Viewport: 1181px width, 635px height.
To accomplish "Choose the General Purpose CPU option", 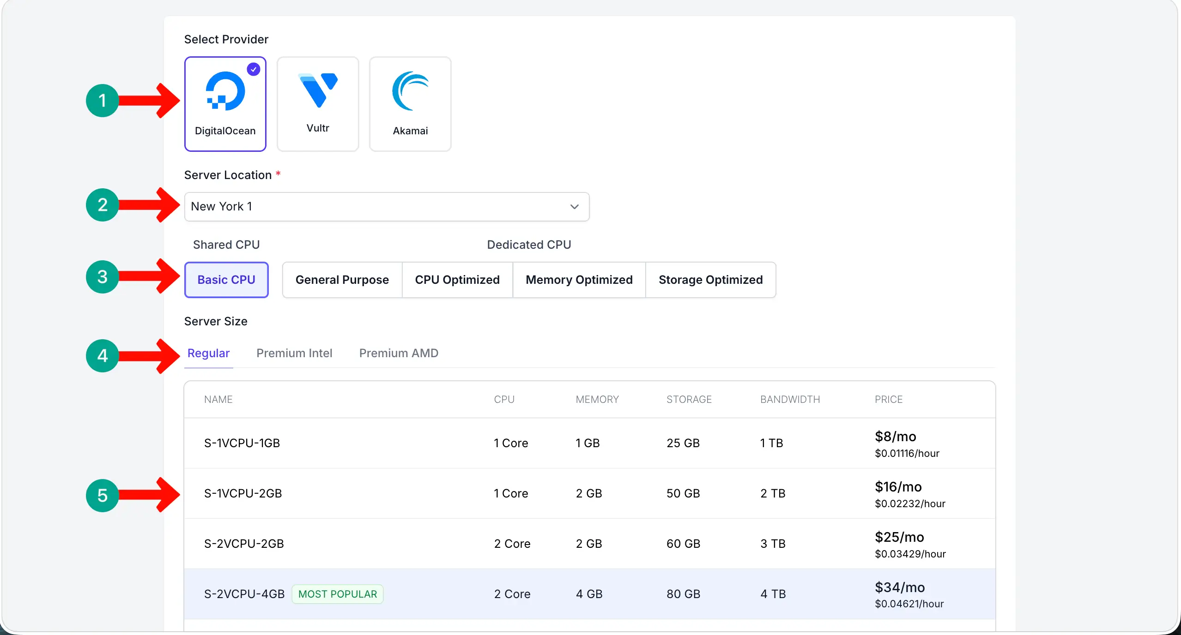I will coord(342,280).
